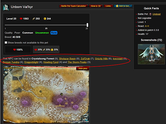
Task: Open the Sholazar Basin link
Action: [67, 59]
